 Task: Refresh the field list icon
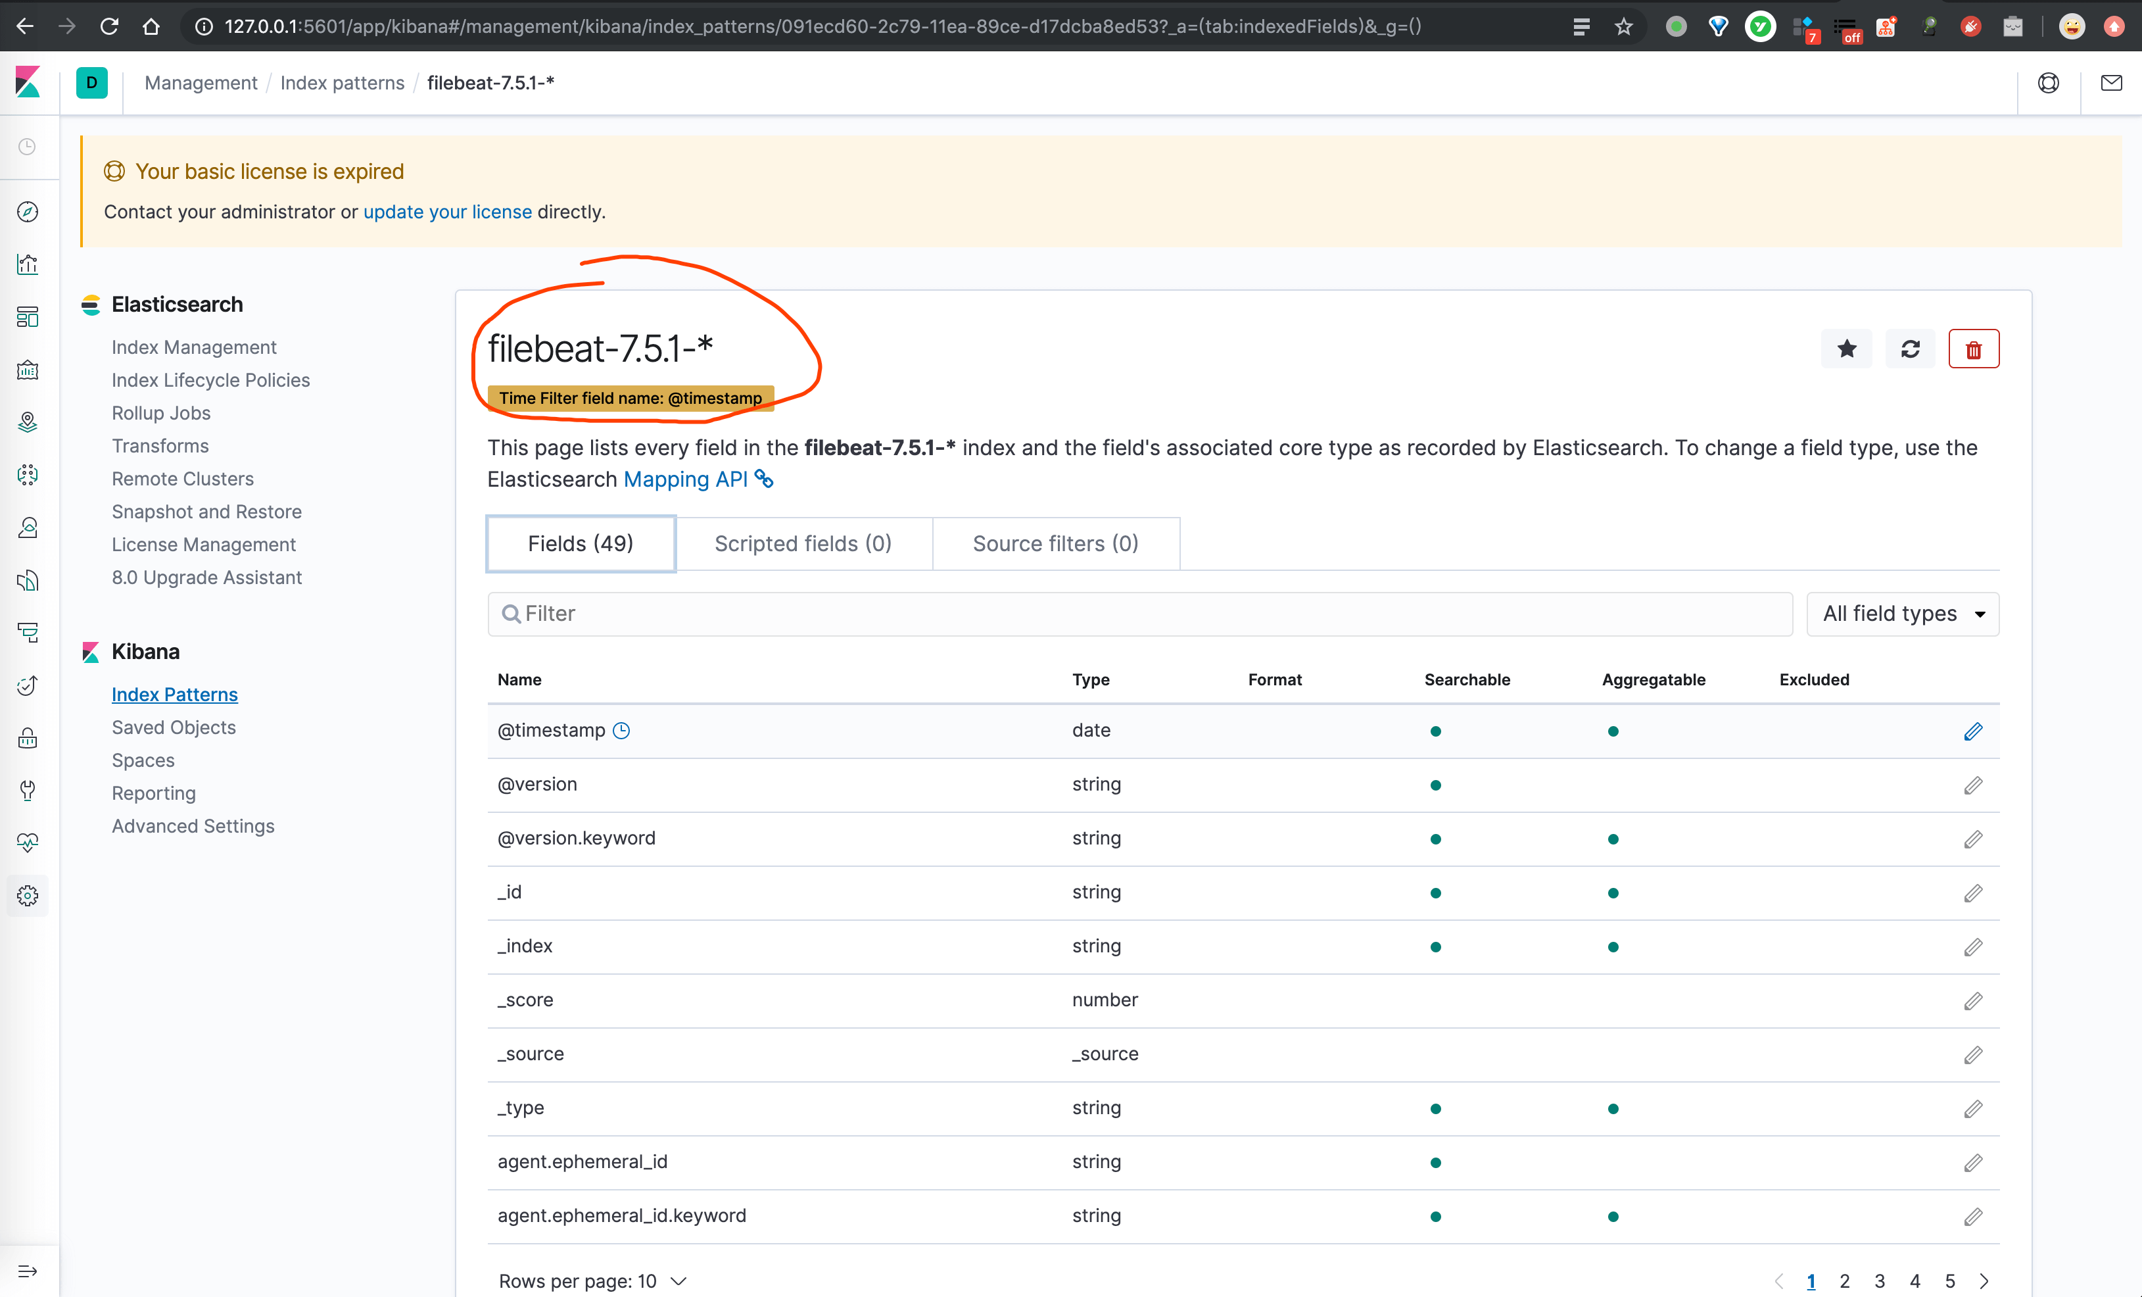point(1910,349)
